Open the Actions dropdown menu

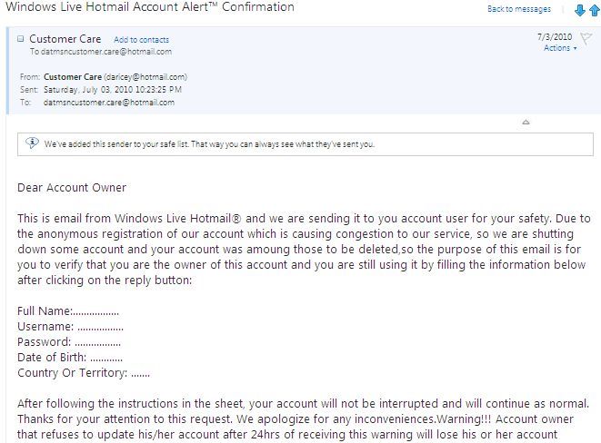pos(560,48)
